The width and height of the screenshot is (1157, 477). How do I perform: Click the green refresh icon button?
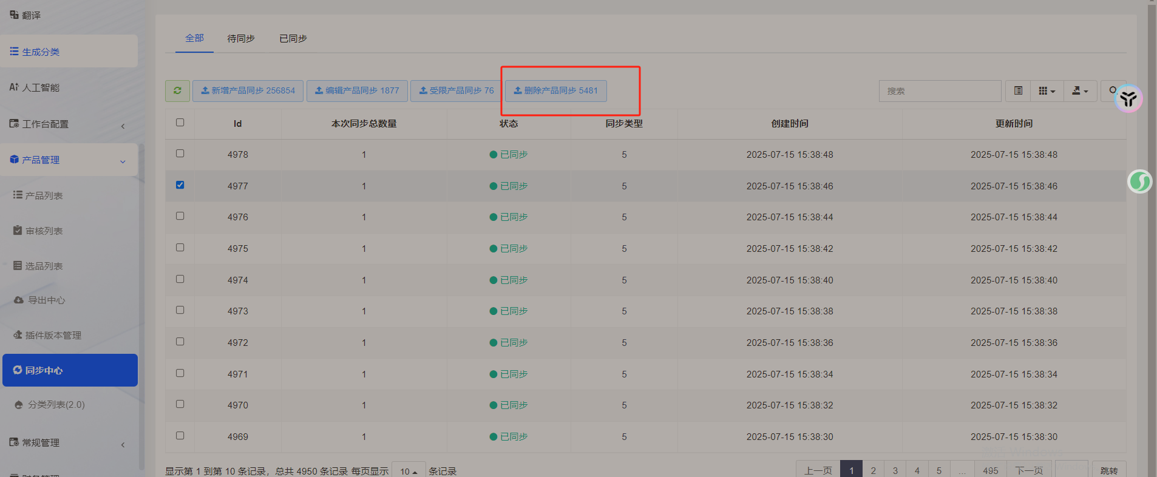coord(177,91)
